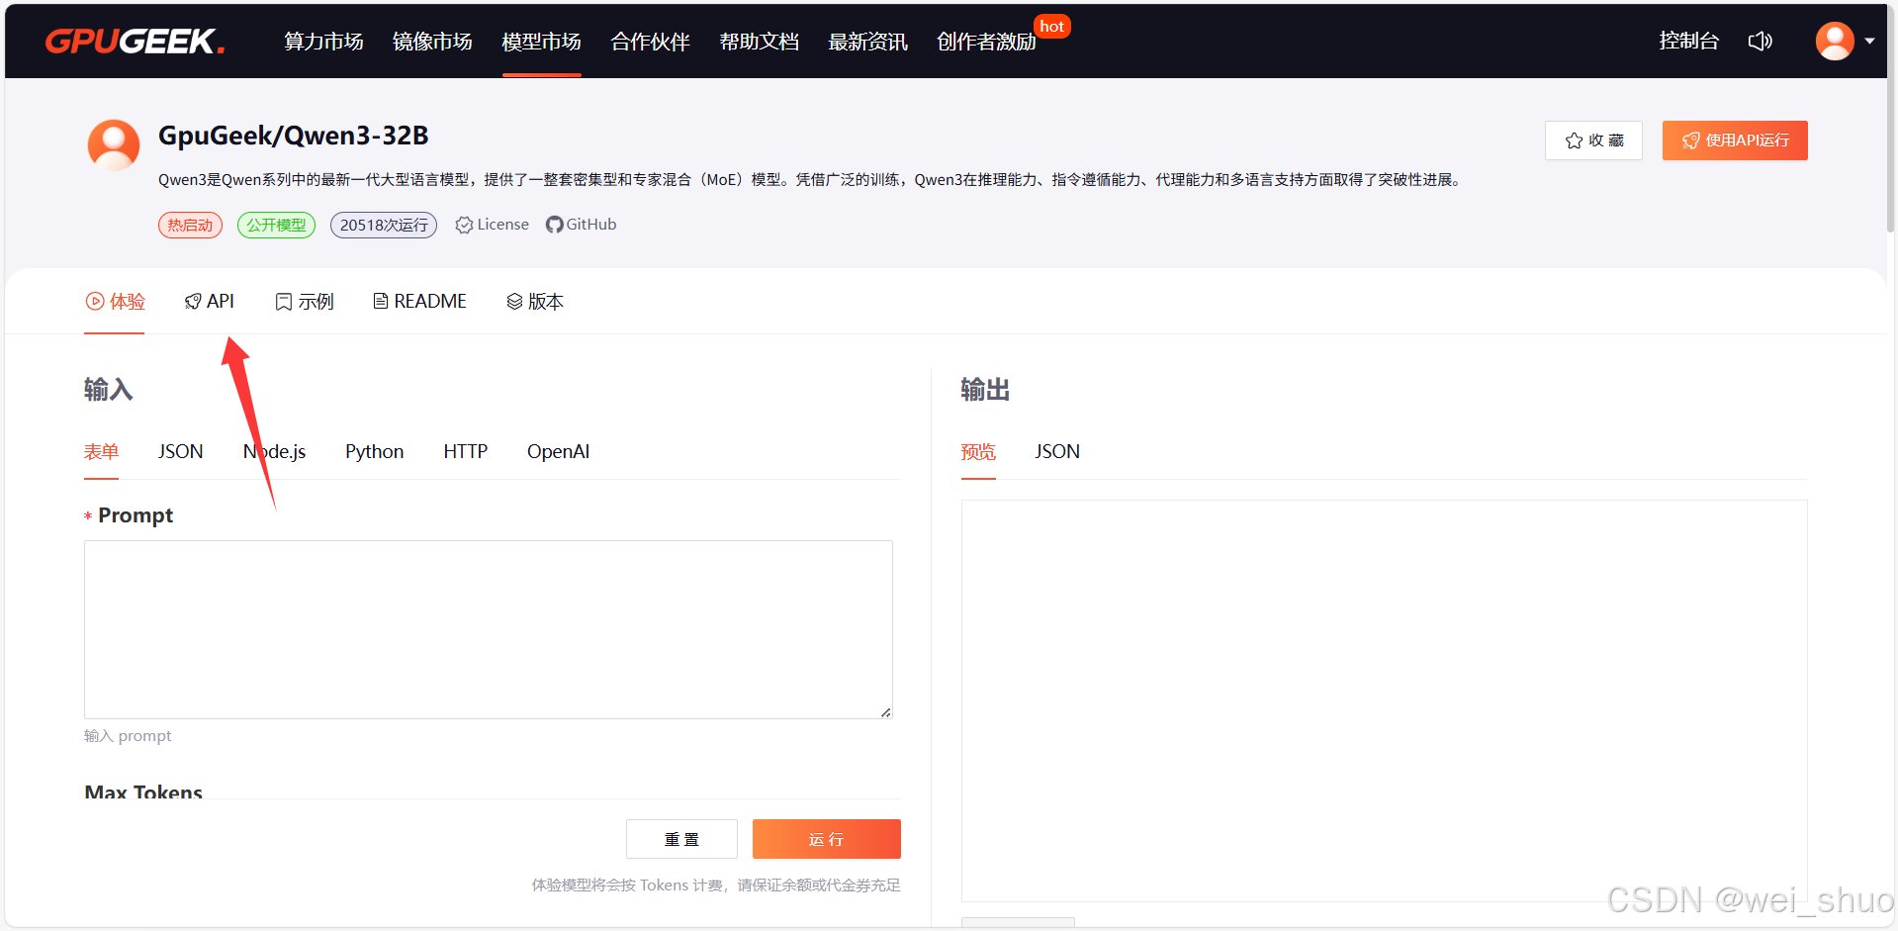Open the GitHub link
Screen dimensions: 1898x931
point(582,225)
